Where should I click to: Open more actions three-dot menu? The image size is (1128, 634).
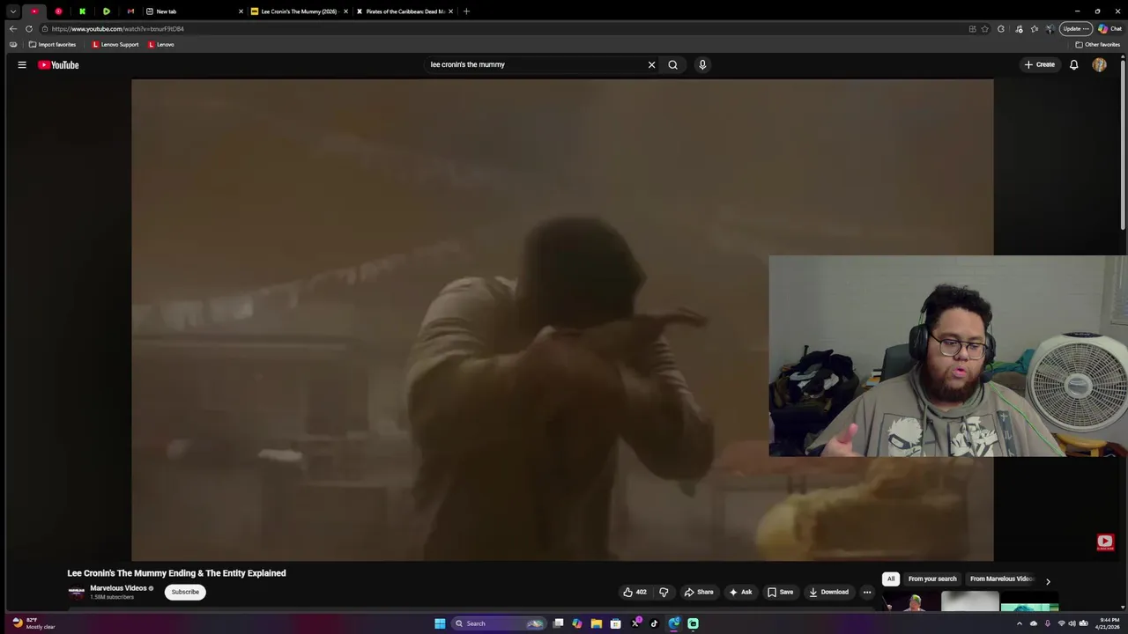tap(867, 592)
